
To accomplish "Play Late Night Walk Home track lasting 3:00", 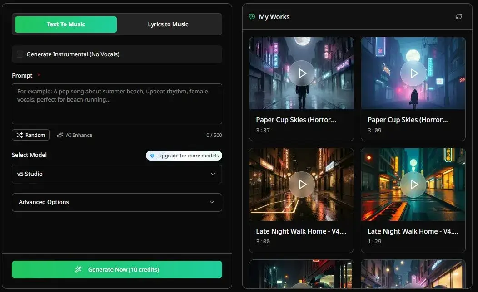I will point(302,185).
